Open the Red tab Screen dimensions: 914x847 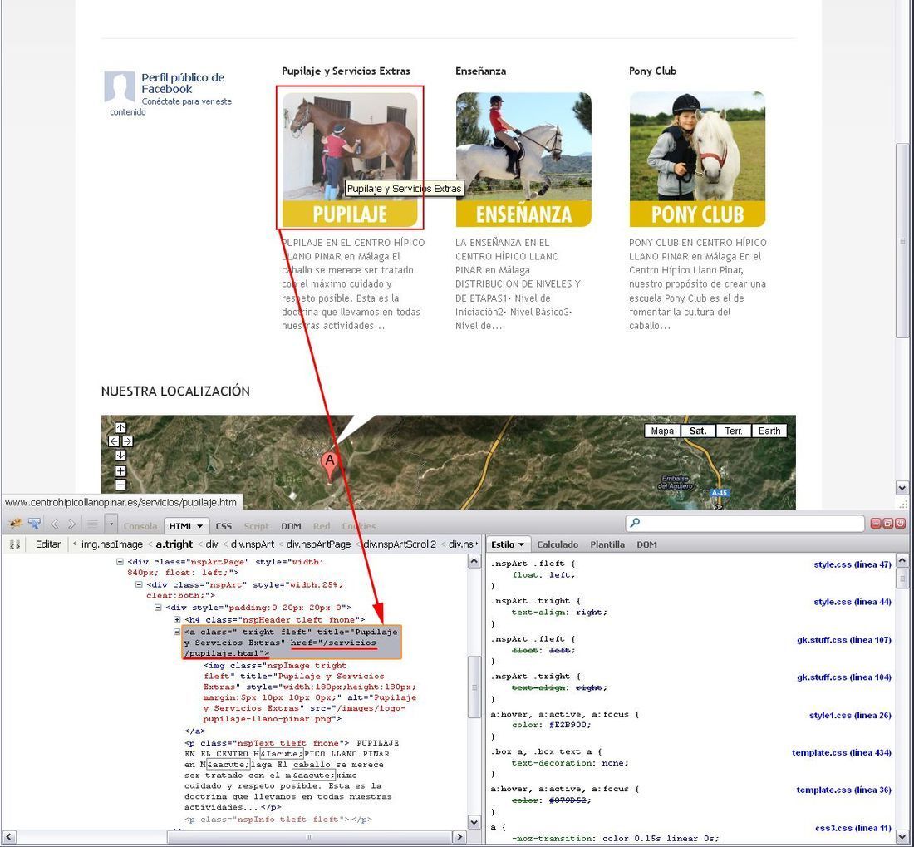click(x=322, y=526)
